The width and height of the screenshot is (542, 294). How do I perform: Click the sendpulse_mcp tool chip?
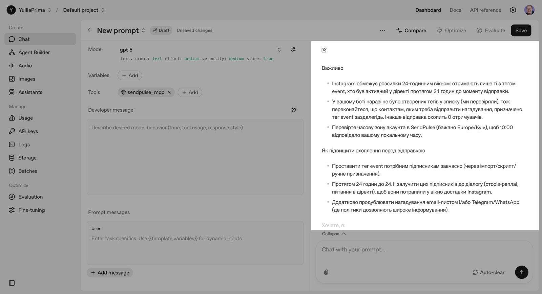[146, 92]
